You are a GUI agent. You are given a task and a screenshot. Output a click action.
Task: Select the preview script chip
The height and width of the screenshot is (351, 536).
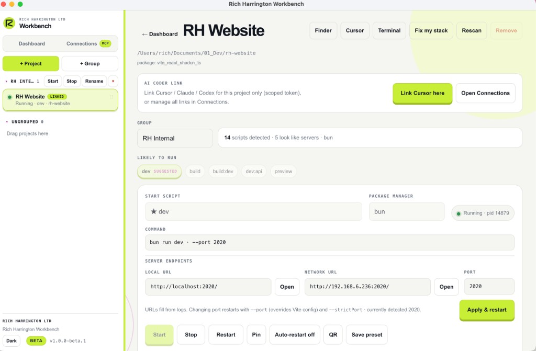pyautogui.click(x=283, y=172)
